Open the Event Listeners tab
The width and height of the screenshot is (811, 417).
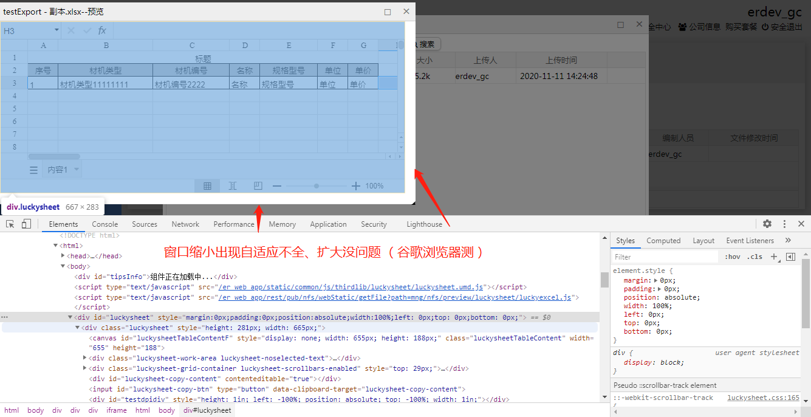pos(750,241)
